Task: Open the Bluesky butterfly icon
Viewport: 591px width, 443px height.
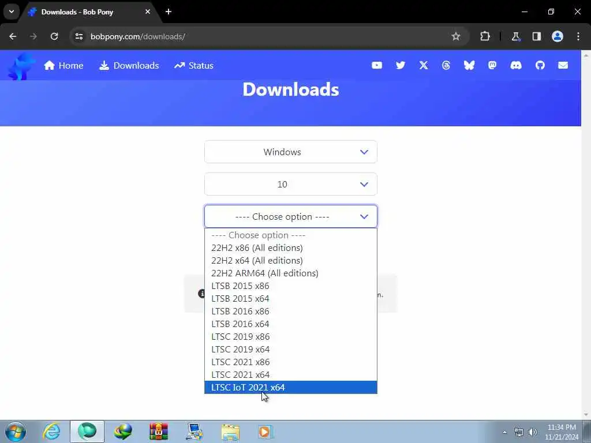Action: (x=469, y=66)
